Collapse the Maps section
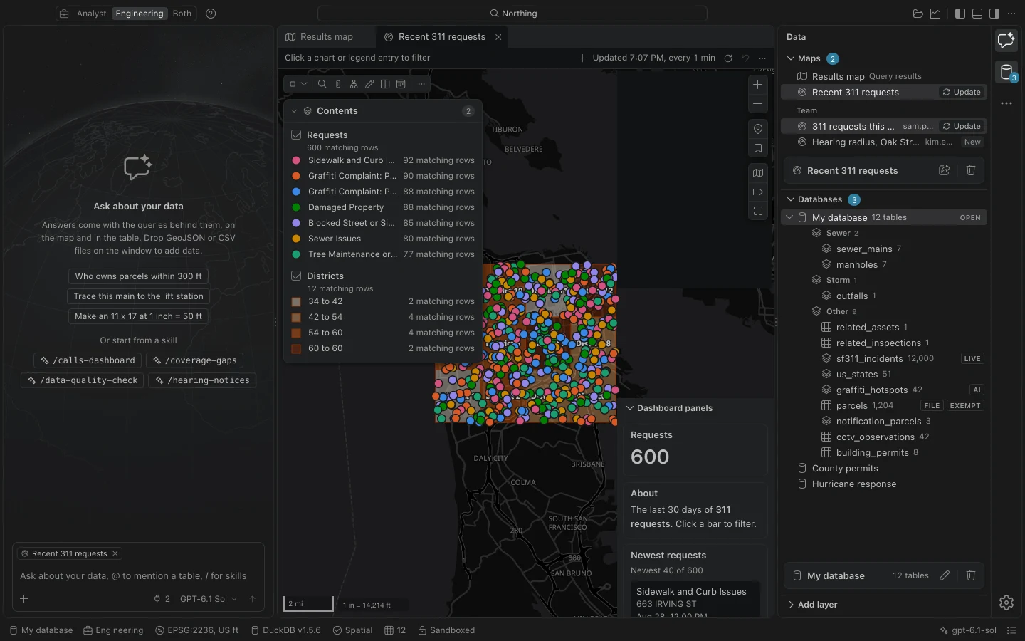Image resolution: width=1025 pixels, height=641 pixels. point(791,58)
